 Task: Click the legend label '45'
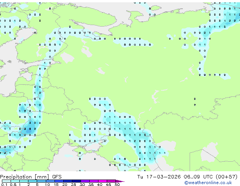(x=108, y=184)
